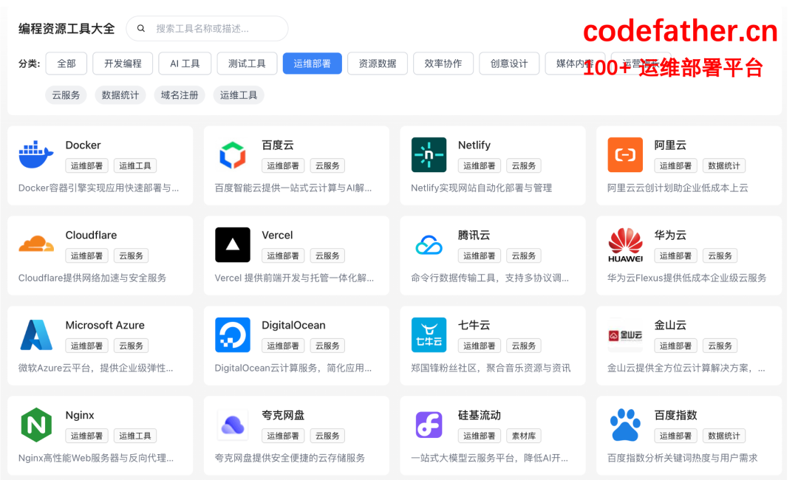Switch to the 全部 category tab
This screenshot has width=798, height=480.
66,64
